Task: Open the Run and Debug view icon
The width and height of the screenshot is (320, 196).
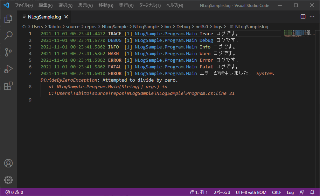Action: click(x=8, y=69)
